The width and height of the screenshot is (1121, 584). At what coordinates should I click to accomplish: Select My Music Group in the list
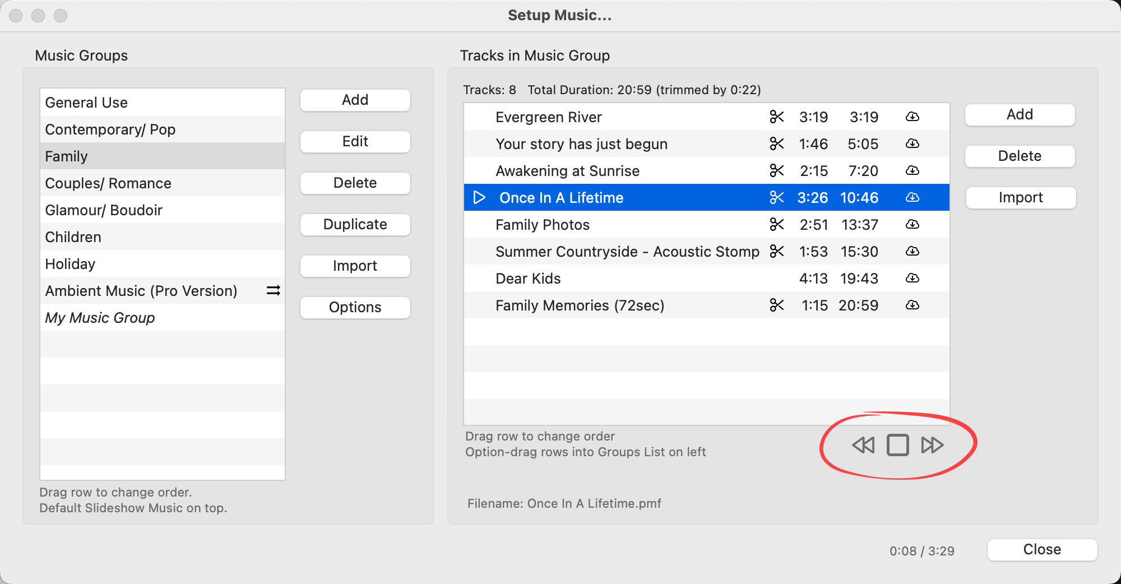100,318
